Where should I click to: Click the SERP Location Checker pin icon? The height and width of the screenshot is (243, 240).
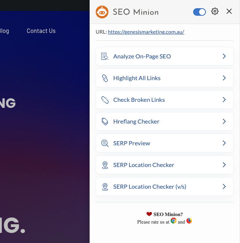105,165
